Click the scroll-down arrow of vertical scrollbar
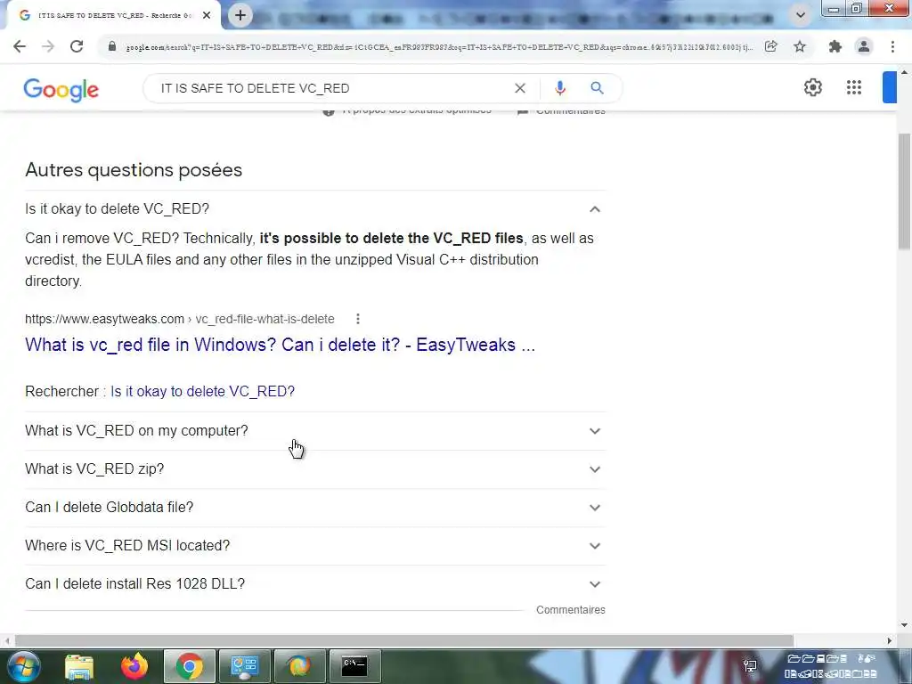The height and width of the screenshot is (684, 912). 904,625
